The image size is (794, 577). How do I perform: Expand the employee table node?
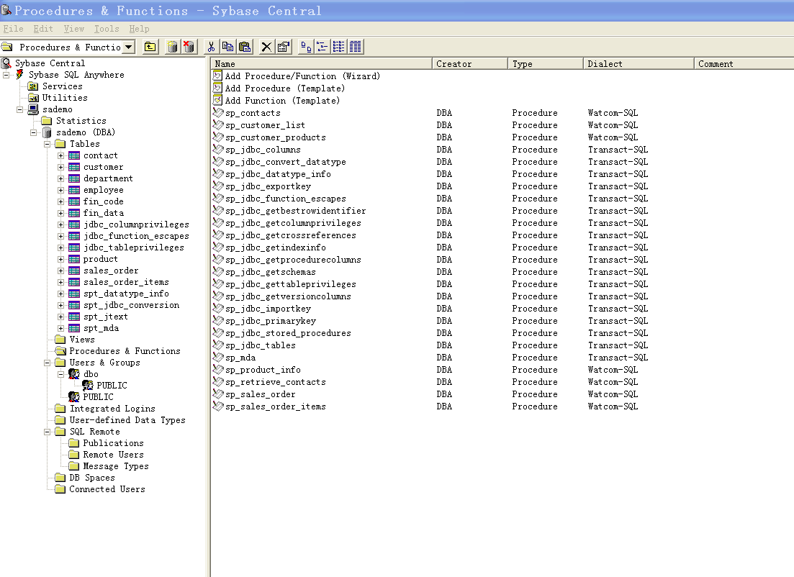[x=60, y=191]
